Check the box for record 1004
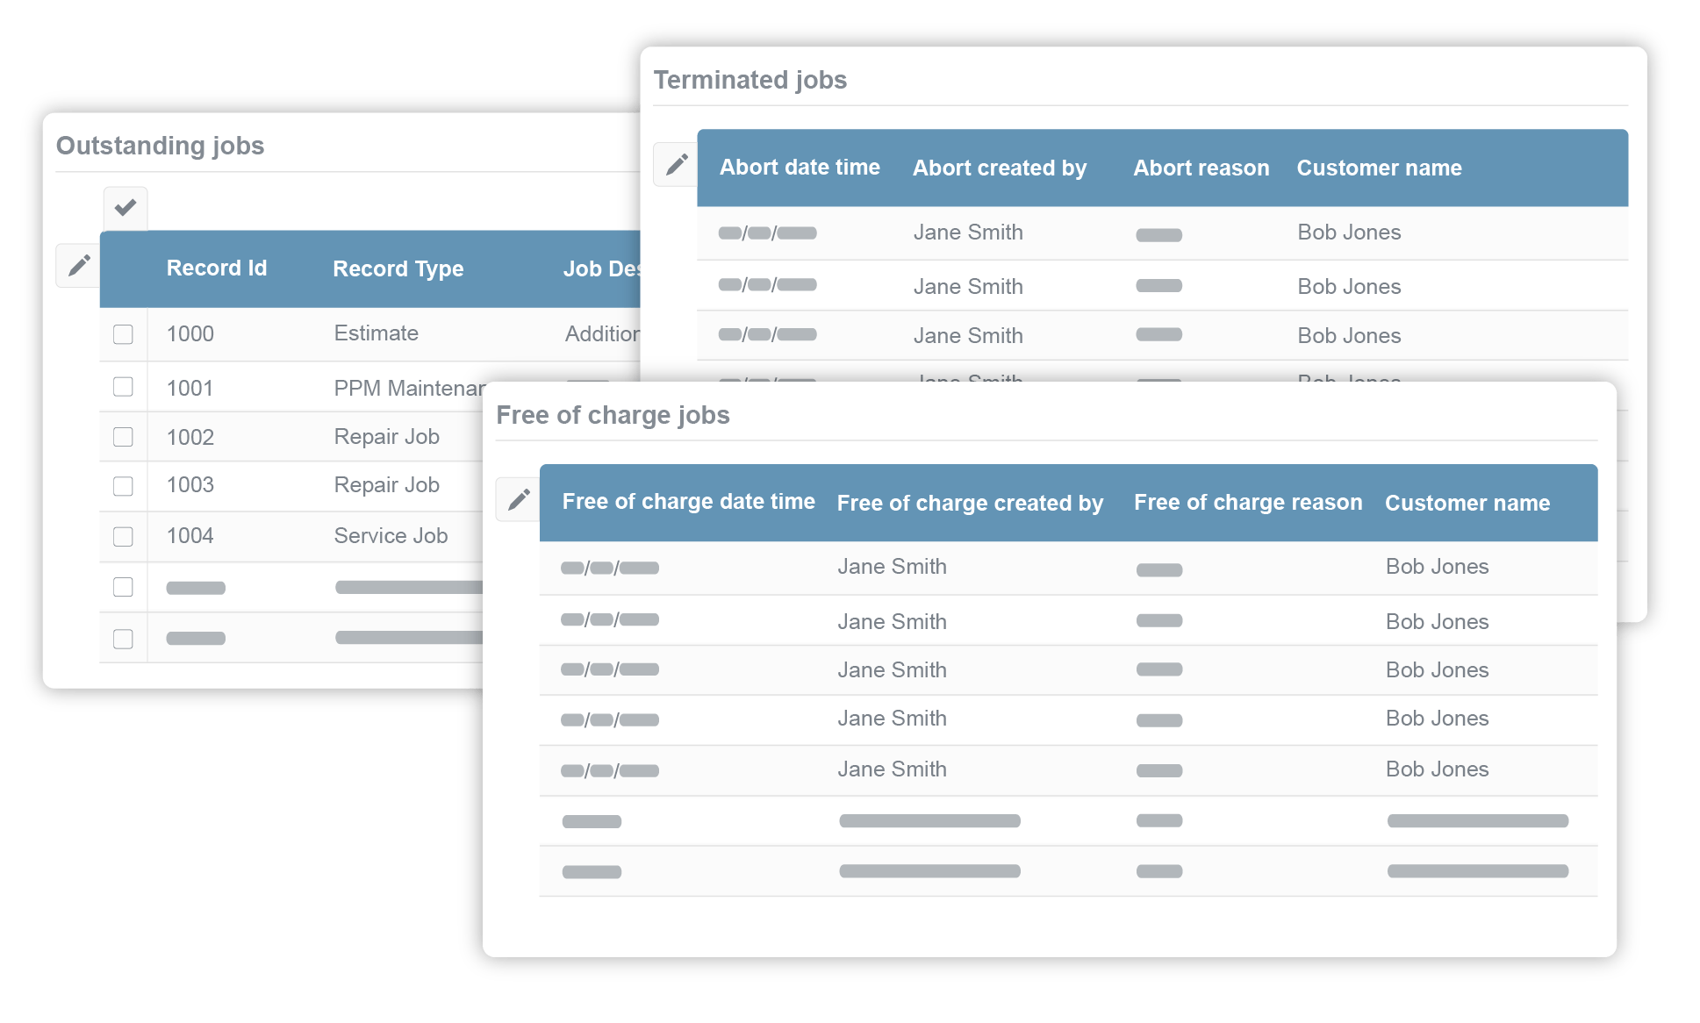Screen dimensions: 1700x1023 pyautogui.click(x=123, y=536)
